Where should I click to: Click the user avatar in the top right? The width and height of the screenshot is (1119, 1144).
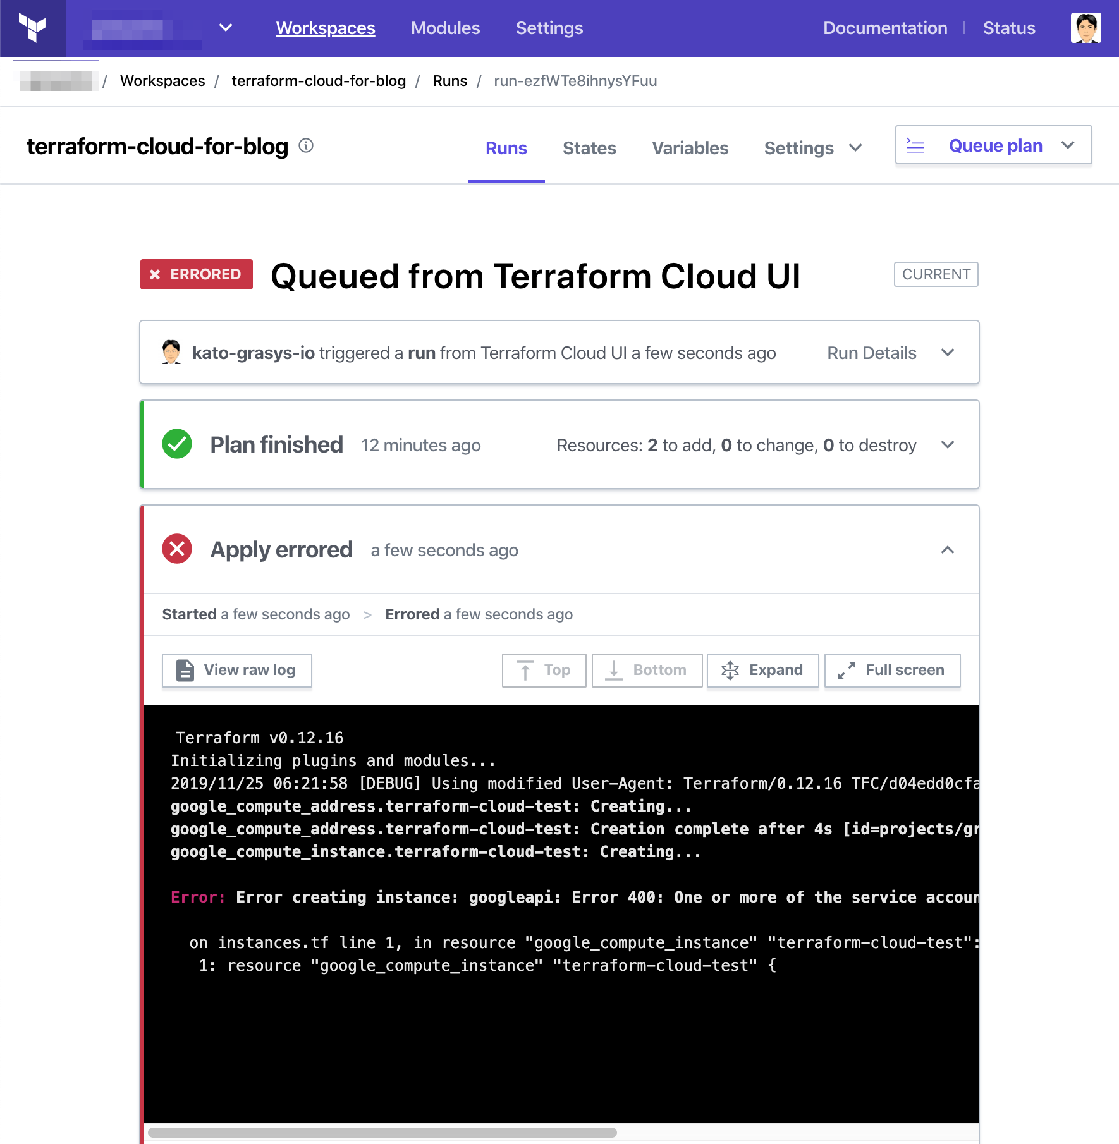(x=1087, y=28)
